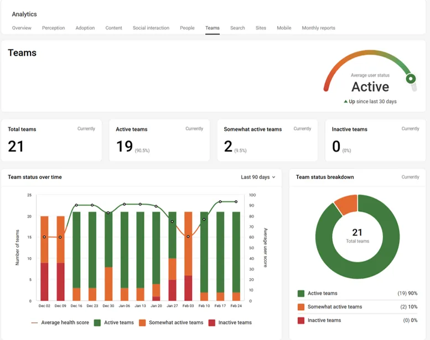This screenshot has height=340, width=430.
Task: Toggle Somewhat active teams orange legend swatch
Action: click(142, 323)
